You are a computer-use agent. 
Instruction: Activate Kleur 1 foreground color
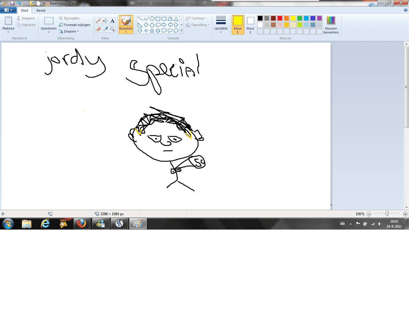[238, 25]
